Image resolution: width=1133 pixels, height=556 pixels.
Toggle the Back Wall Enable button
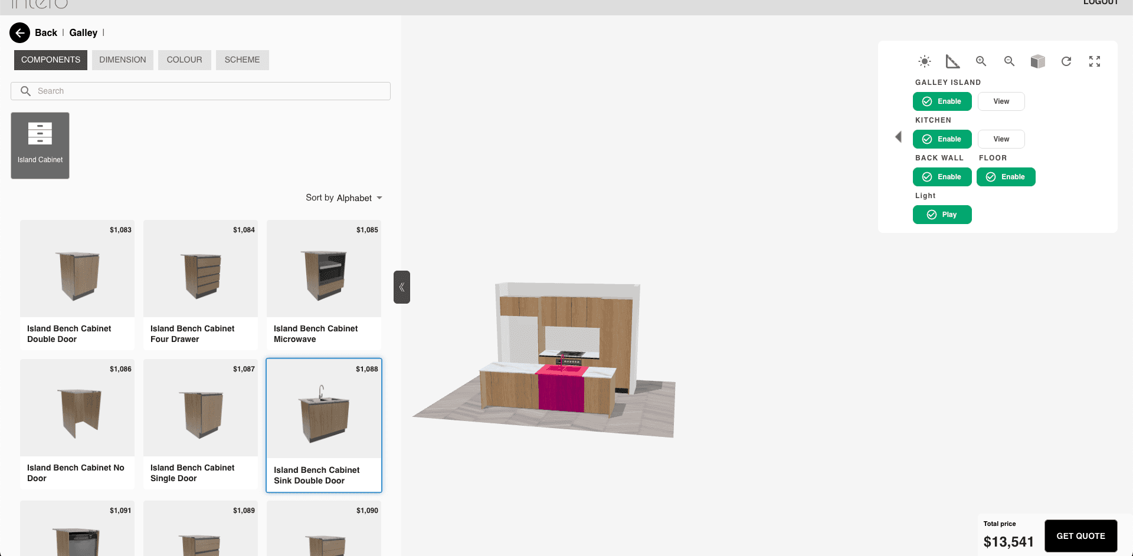(942, 177)
